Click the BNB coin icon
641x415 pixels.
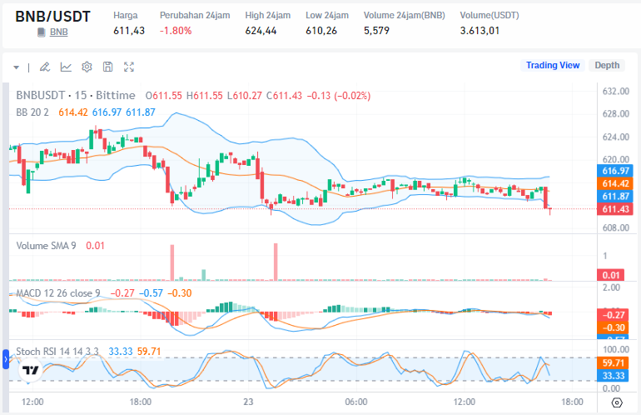42,32
